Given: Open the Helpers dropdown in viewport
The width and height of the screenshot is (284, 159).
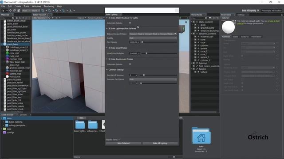Looking at the screenshot, I should (x=82, y=18).
